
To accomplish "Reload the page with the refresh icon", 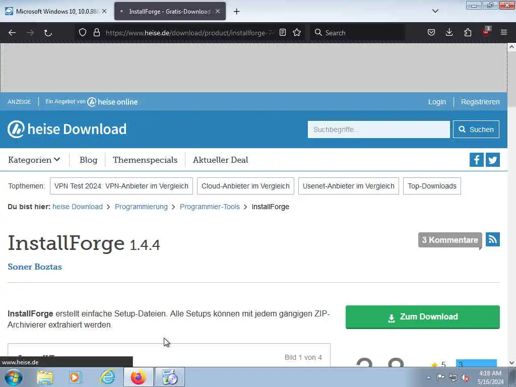I will coord(48,33).
